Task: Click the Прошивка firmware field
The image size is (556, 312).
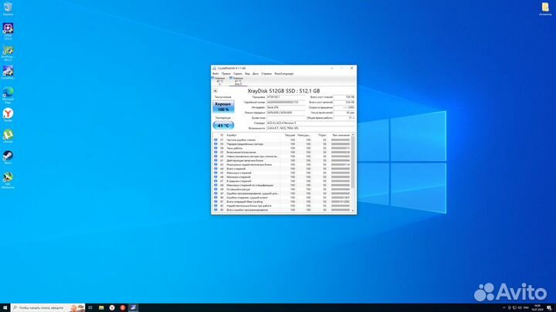Action: (286, 97)
